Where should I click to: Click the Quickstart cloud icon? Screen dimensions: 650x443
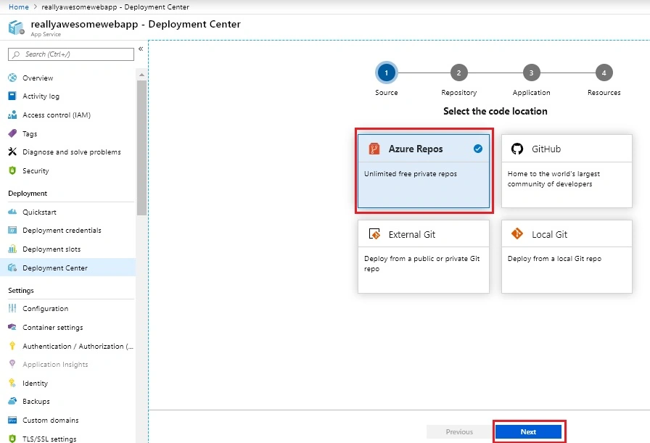[x=12, y=212]
